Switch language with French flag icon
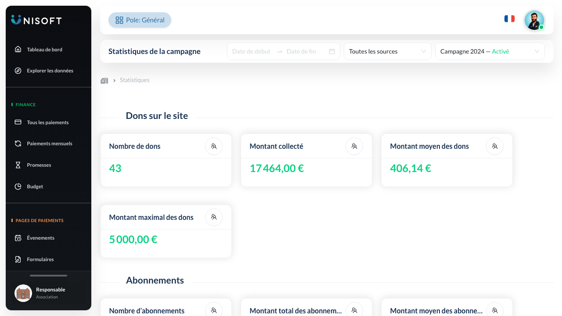Viewport: 562px width, 316px height. pos(509,18)
